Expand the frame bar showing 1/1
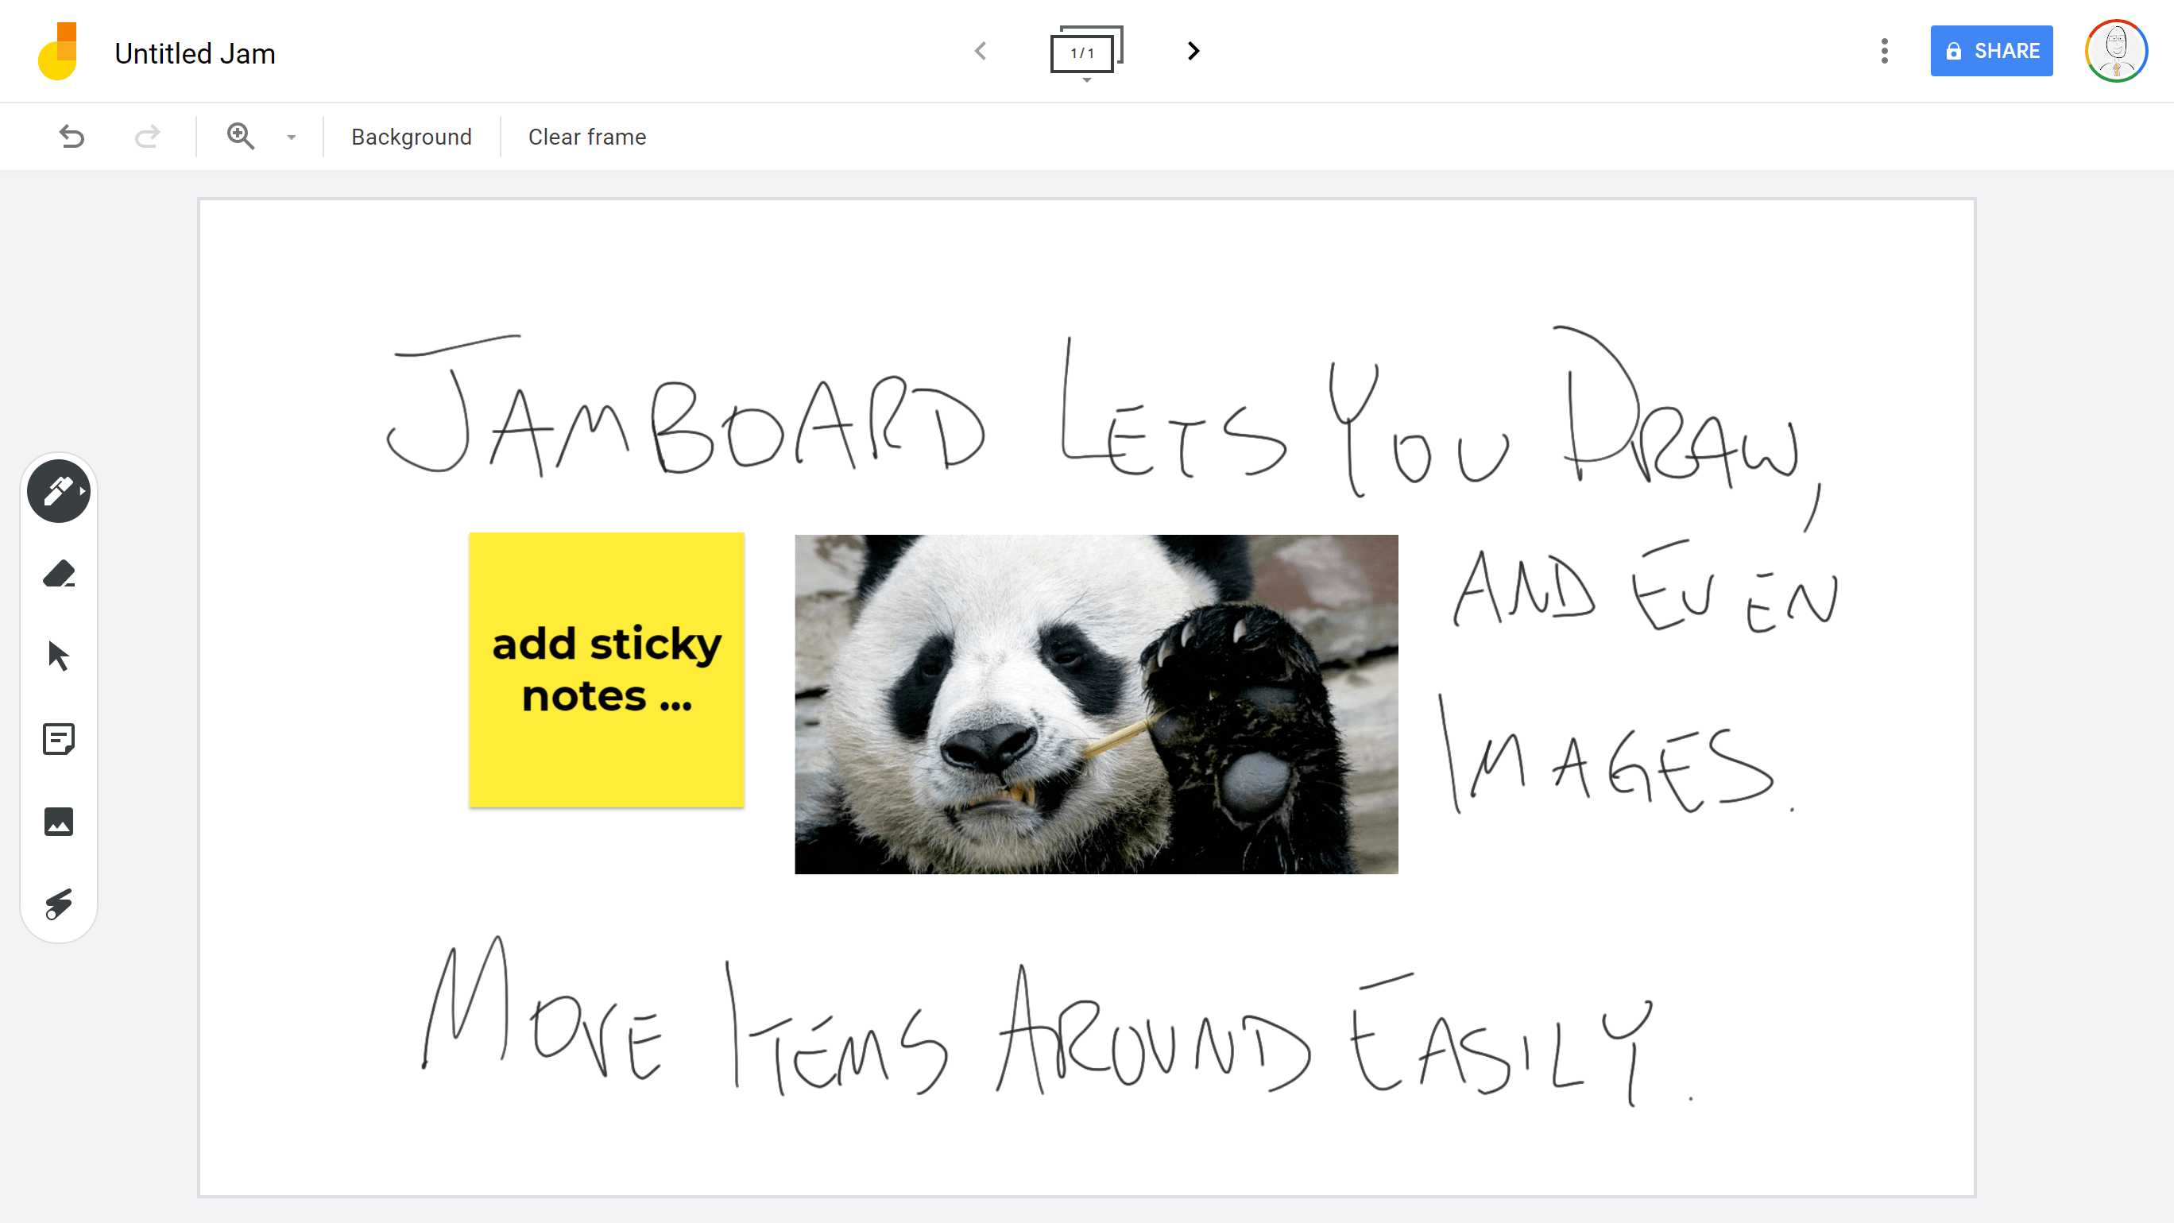The width and height of the screenshot is (2174, 1223). [1086, 52]
